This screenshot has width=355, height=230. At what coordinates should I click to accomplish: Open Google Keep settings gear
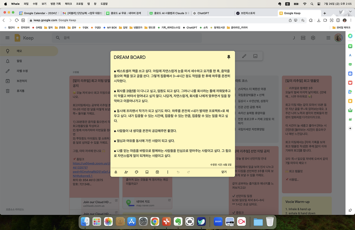[313, 37]
